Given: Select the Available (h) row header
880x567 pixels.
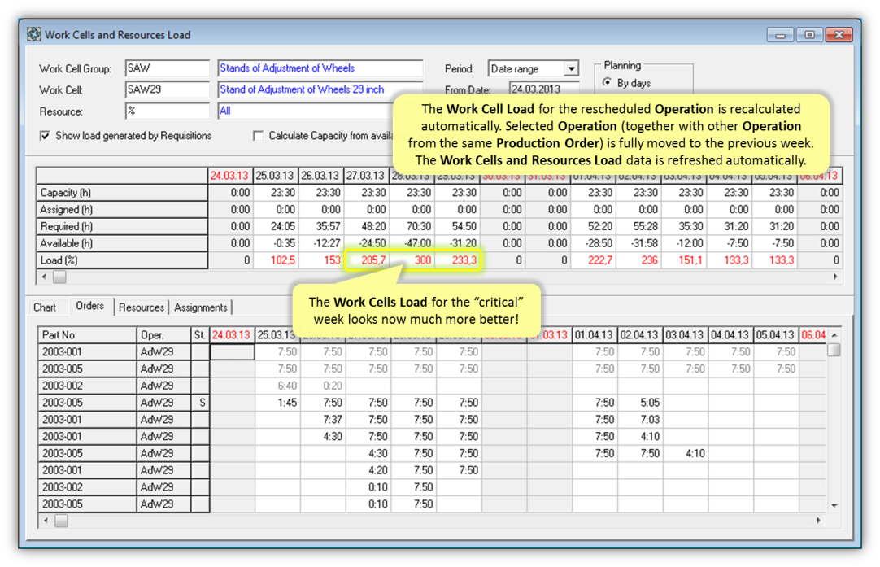Looking at the screenshot, I should [x=122, y=243].
